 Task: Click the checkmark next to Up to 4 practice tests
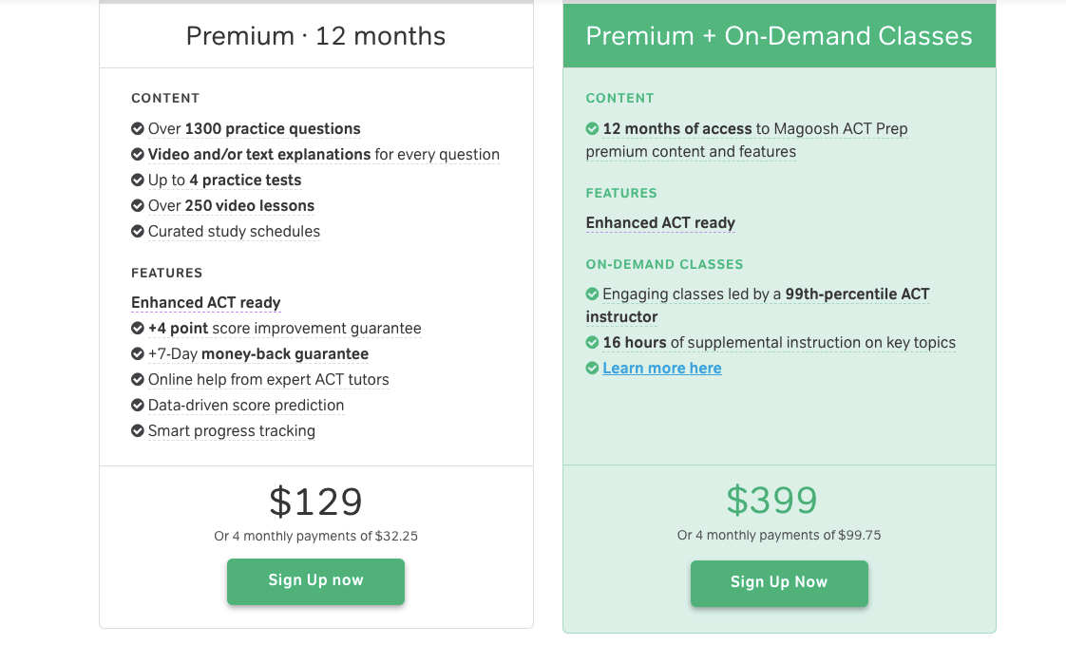point(137,180)
